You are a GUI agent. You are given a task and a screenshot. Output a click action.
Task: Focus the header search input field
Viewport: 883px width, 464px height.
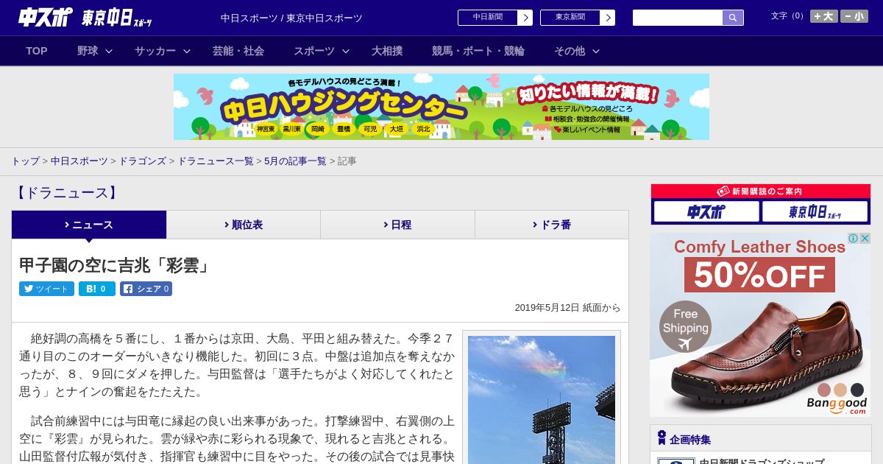tap(678, 18)
